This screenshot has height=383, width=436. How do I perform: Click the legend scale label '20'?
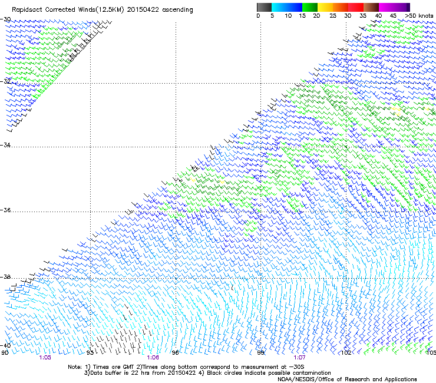point(316,16)
